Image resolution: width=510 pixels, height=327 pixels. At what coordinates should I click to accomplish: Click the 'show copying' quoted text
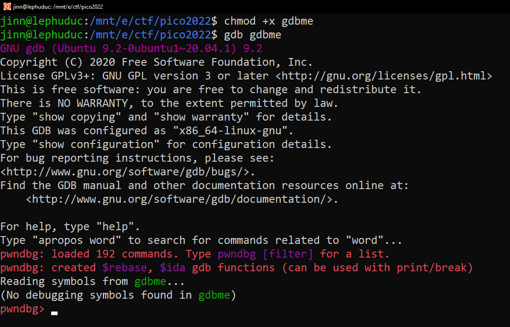77,117
